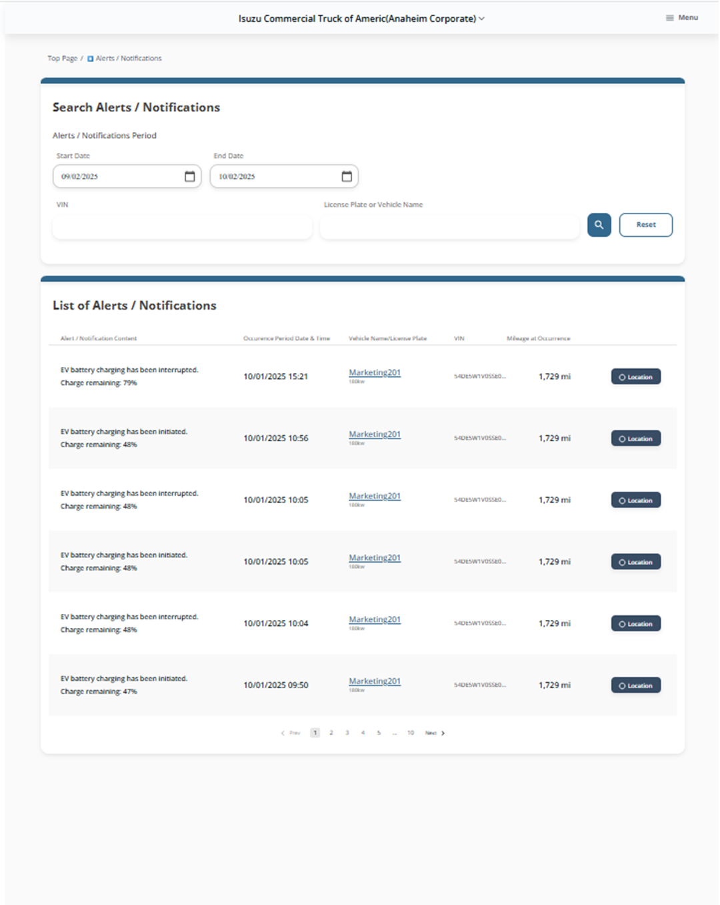Show location for the 10:56 alert

point(635,438)
